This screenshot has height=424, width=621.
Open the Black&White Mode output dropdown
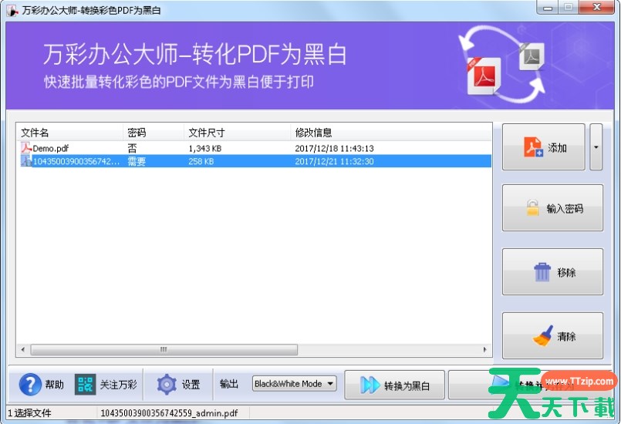(294, 384)
